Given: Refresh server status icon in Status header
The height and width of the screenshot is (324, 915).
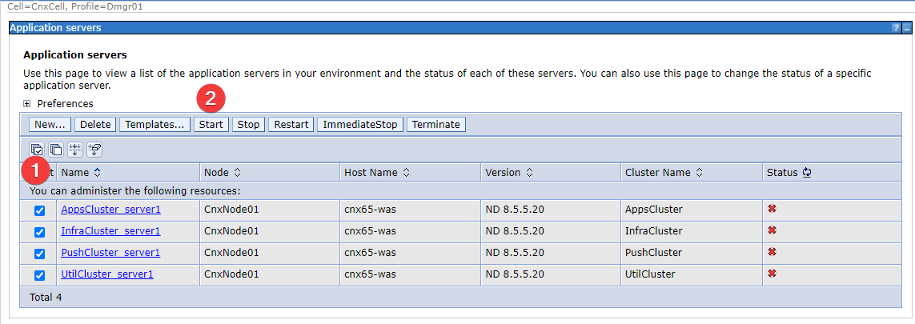Looking at the screenshot, I should [807, 173].
